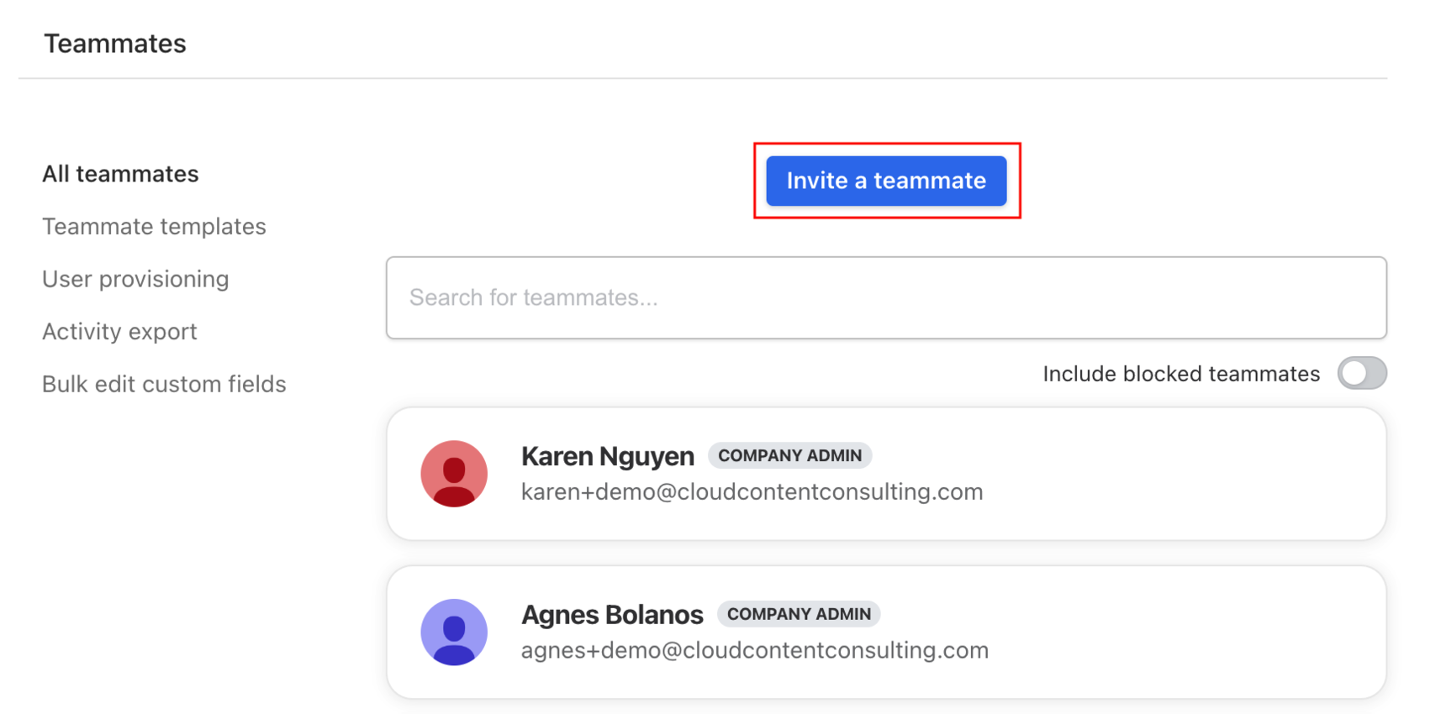Viewport: 1446px width, 714px height.
Task: Click the Invite a teammate button
Action: (x=886, y=181)
